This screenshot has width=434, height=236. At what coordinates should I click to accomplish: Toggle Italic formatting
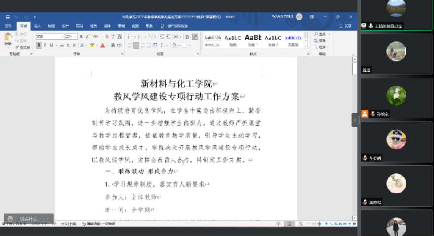tap(45, 45)
